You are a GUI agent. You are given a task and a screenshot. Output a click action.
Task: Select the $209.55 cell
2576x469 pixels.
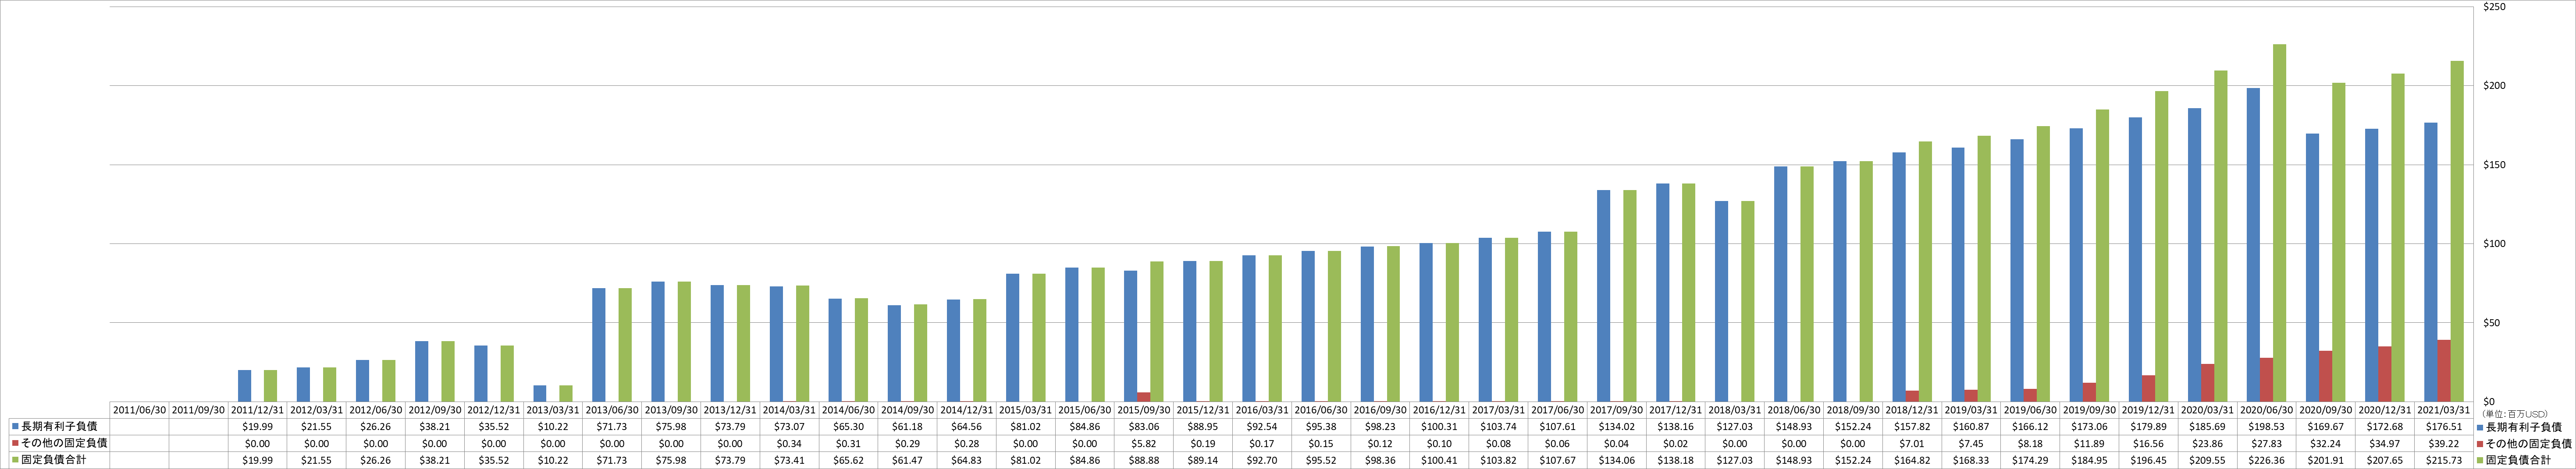tap(2208, 460)
